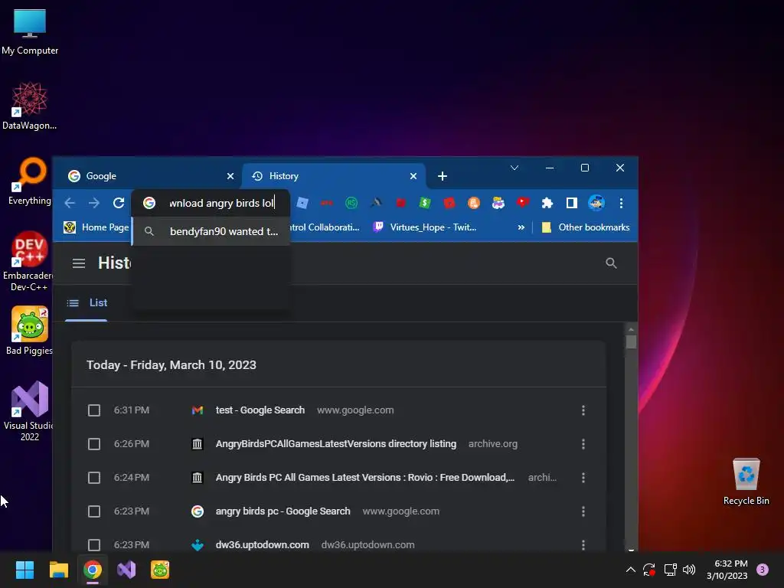This screenshot has width=784, height=588.
Task: Open the tab search dropdown chevron
Action: [x=514, y=168]
